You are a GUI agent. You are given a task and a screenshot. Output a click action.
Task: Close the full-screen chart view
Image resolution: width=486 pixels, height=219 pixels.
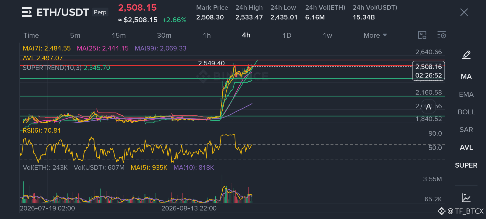tap(464, 12)
